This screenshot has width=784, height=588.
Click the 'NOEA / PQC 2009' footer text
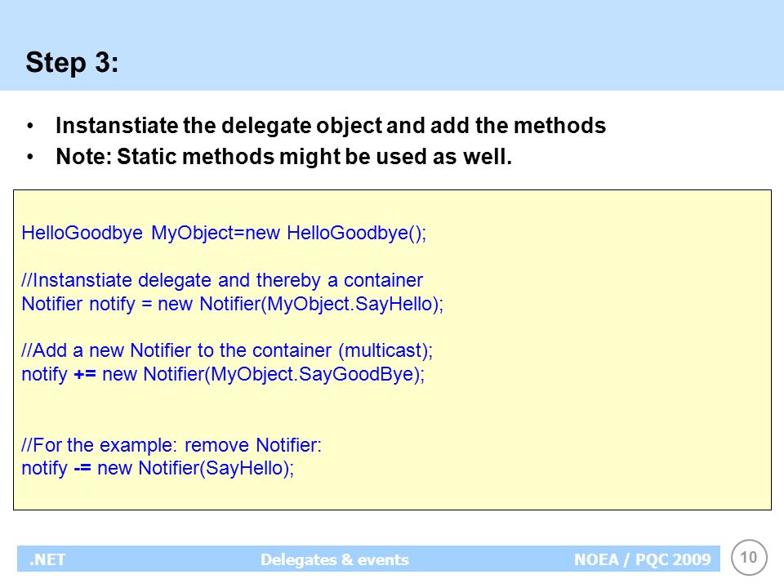click(643, 559)
